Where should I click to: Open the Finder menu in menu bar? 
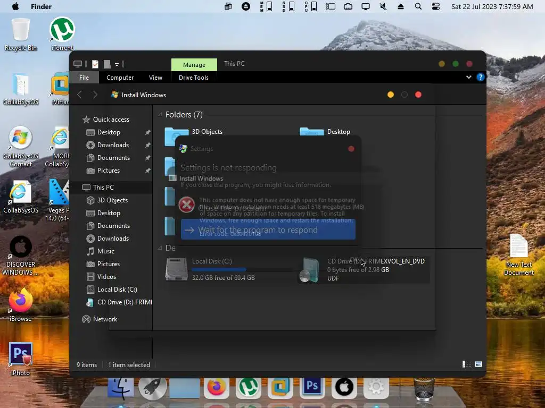click(x=41, y=6)
